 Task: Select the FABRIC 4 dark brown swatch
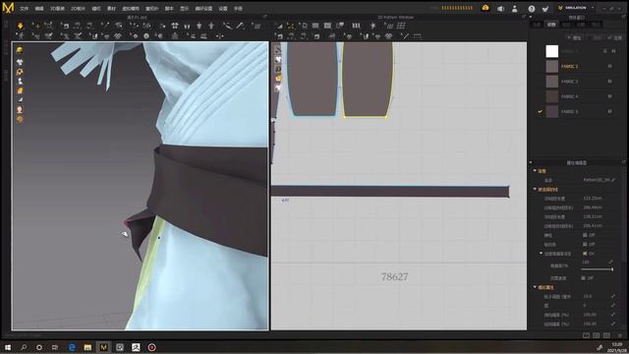point(552,96)
